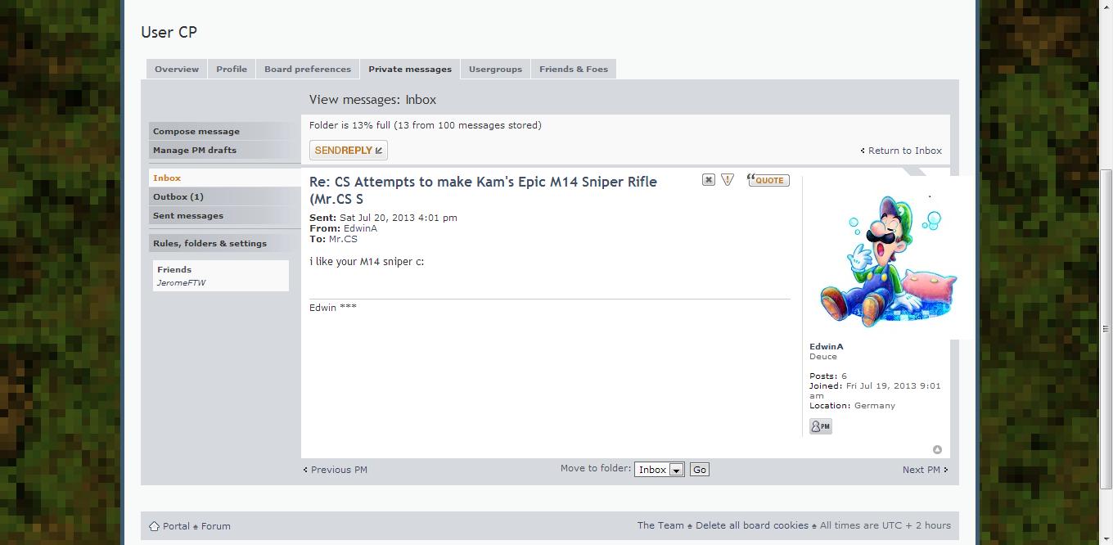Click the QUOTE button to reply with quote

pos(768,180)
